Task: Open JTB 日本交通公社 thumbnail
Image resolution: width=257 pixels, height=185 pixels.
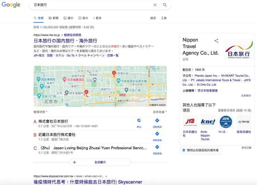Action: [190, 122]
